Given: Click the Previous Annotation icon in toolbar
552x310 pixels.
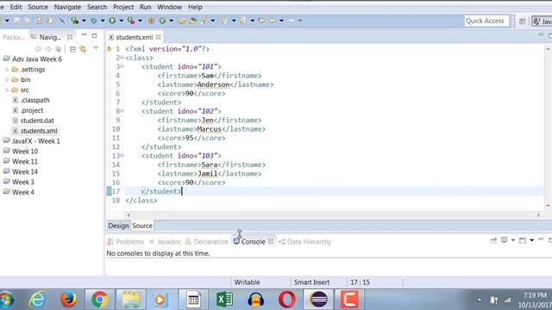Looking at the screenshot, I should [242, 21].
